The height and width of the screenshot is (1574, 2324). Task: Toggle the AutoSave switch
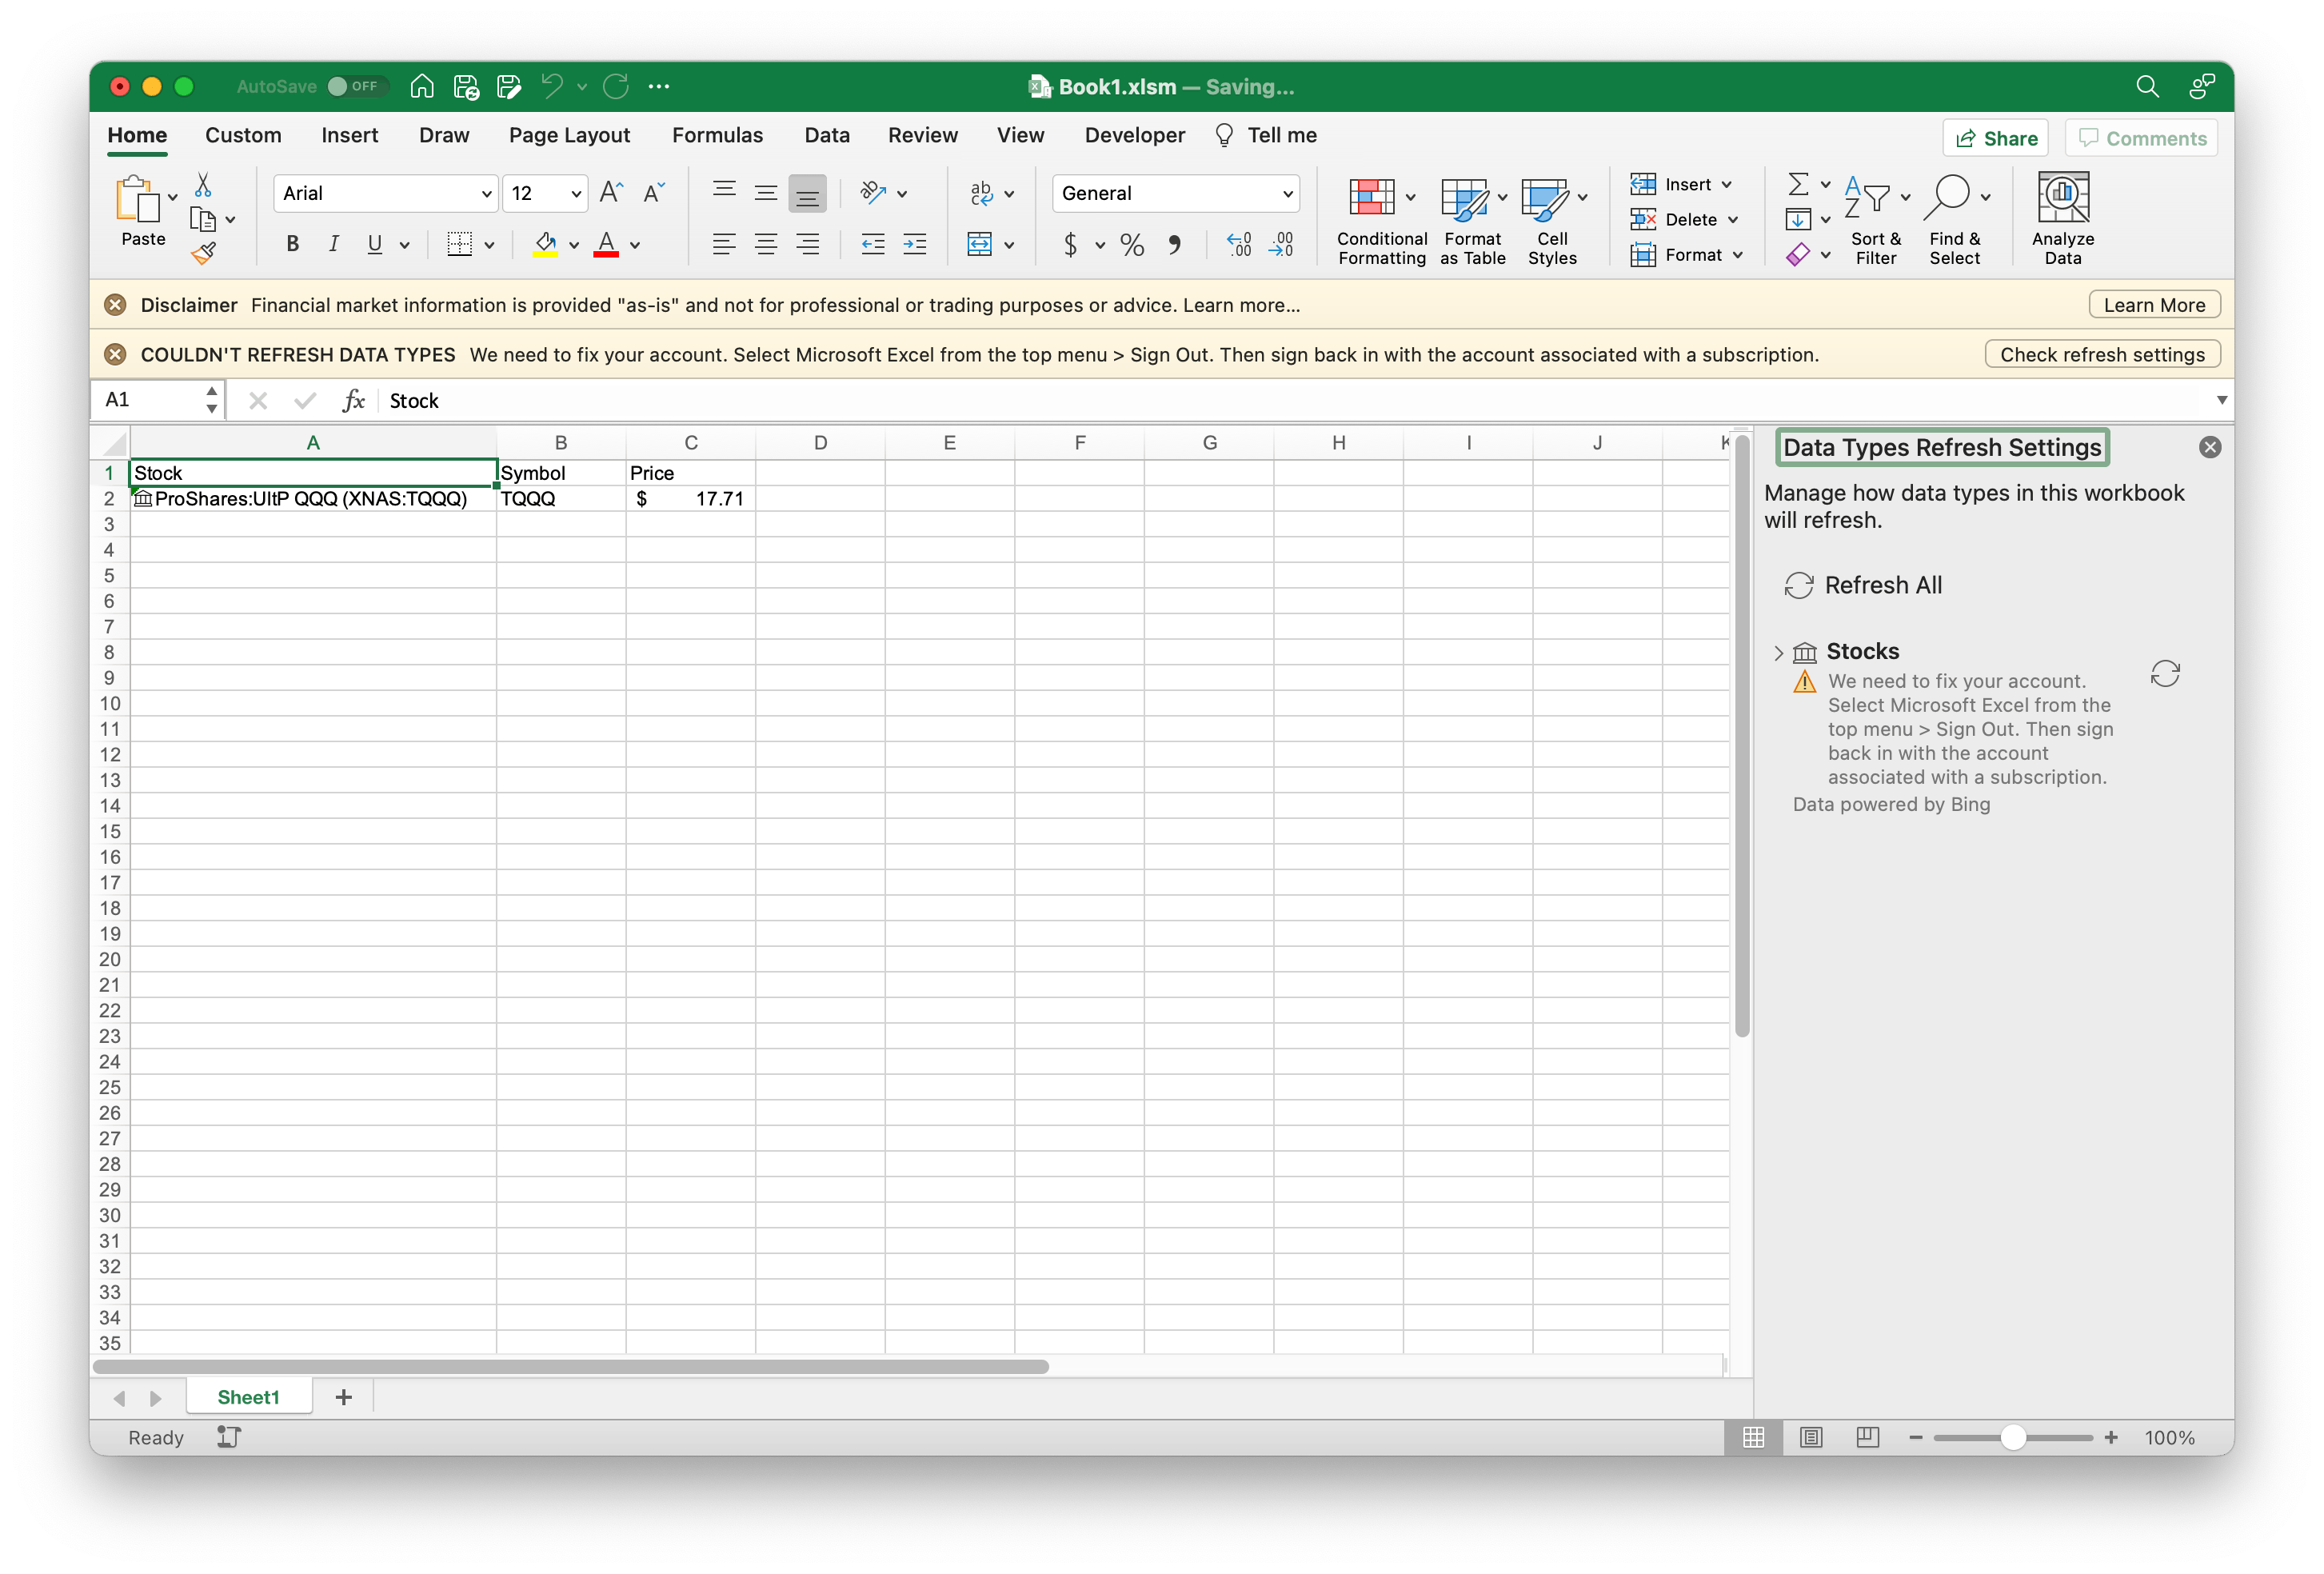click(x=357, y=86)
